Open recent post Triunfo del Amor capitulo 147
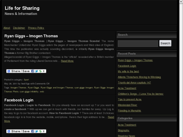 coord(134,82)
